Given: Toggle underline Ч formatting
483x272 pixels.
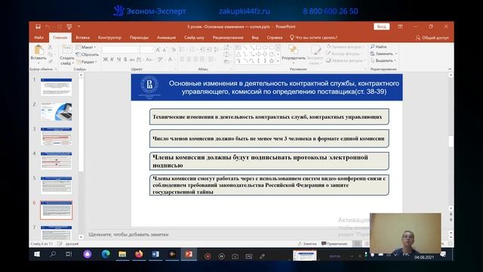Looking at the screenshot, I should 119,59.
